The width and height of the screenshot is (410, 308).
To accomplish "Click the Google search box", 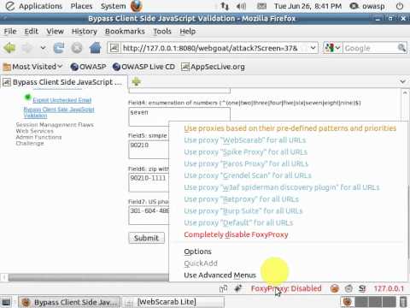I will (370, 48).
